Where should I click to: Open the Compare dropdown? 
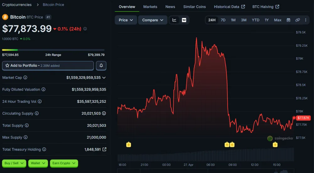153,20
